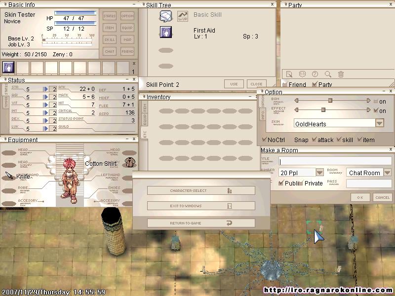Click EXIT TO WINDOWS button

(x=201, y=206)
